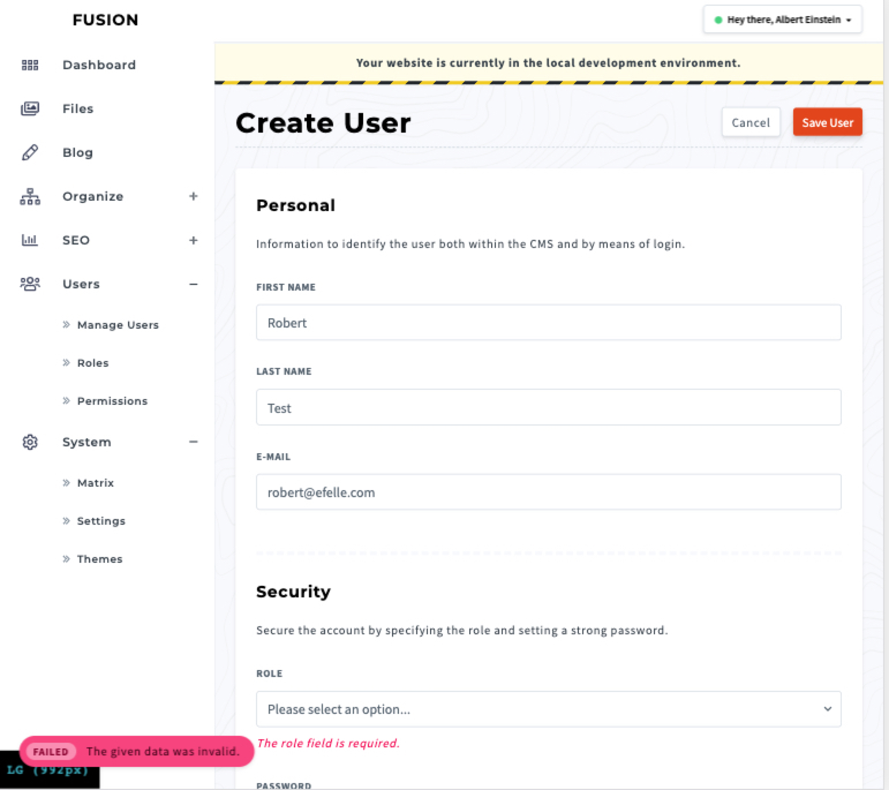Expand the SEO section

point(194,240)
